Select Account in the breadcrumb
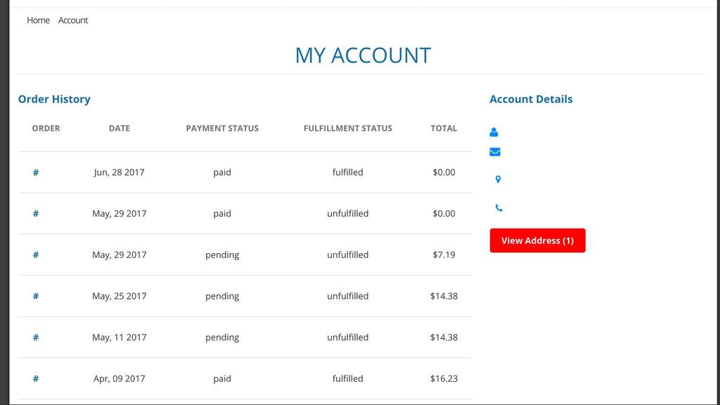This screenshot has width=720, height=405. click(x=73, y=20)
